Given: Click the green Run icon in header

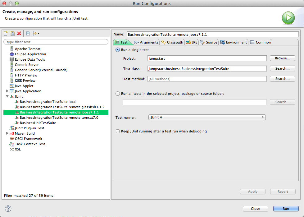Looking at the screenshot, I should [x=288, y=18].
